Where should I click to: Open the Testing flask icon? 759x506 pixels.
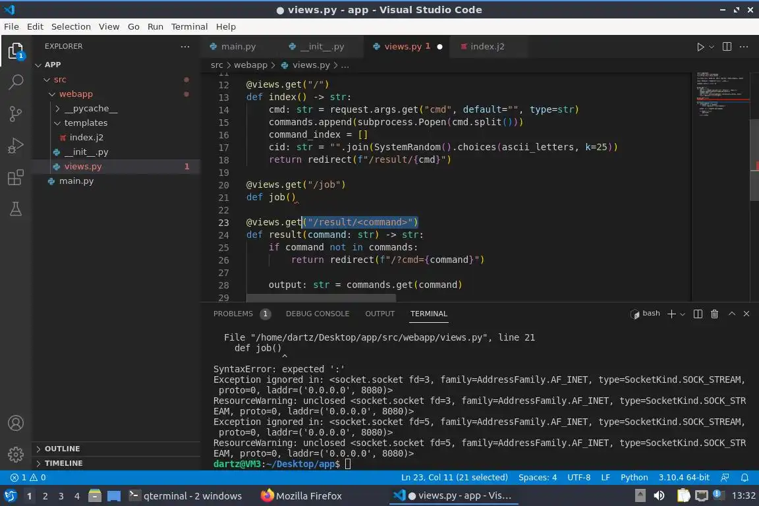[16, 209]
